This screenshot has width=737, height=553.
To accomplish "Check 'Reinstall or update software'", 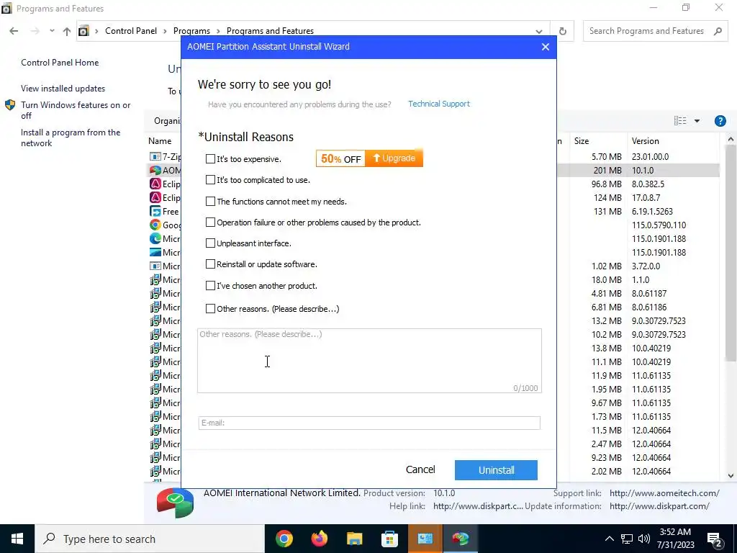I will pos(211,264).
